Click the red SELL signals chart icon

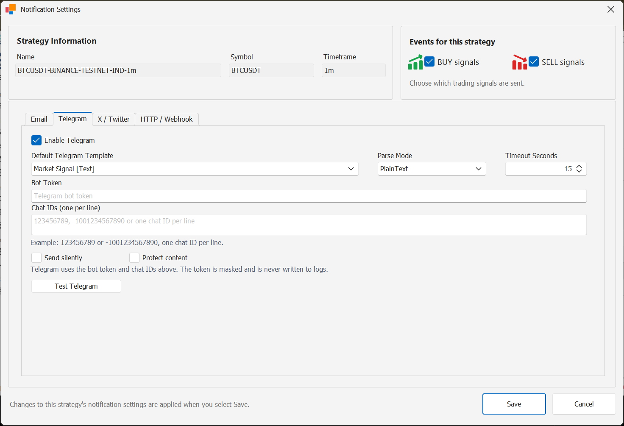pos(520,62)
